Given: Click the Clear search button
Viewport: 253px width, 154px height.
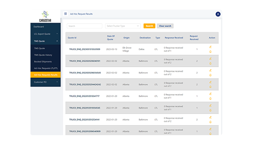Looking at the screenshot, I should [x=165, y=26].
